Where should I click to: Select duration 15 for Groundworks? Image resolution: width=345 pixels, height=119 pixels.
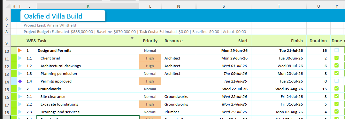(318, 89)
